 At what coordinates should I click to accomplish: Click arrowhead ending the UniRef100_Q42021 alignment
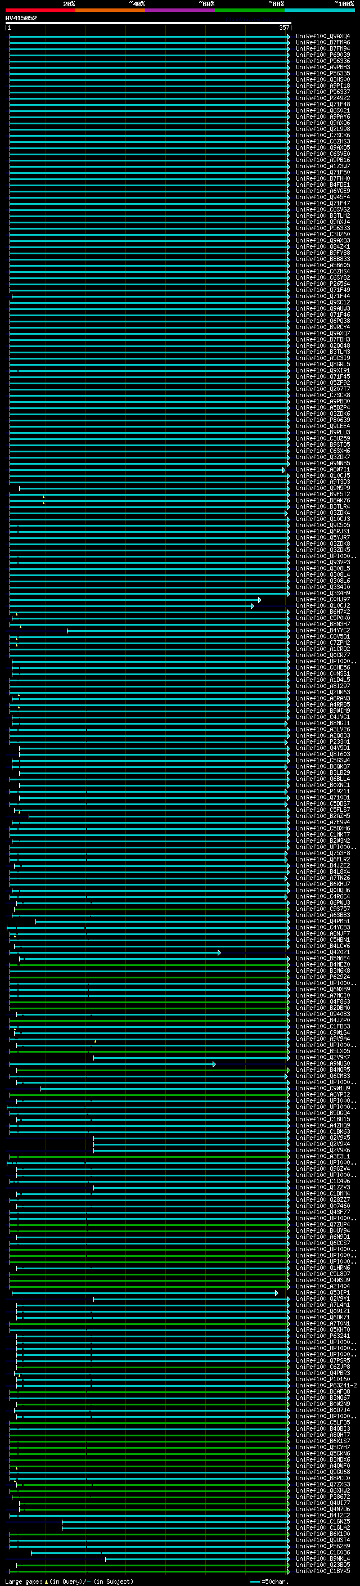[219, 953]
